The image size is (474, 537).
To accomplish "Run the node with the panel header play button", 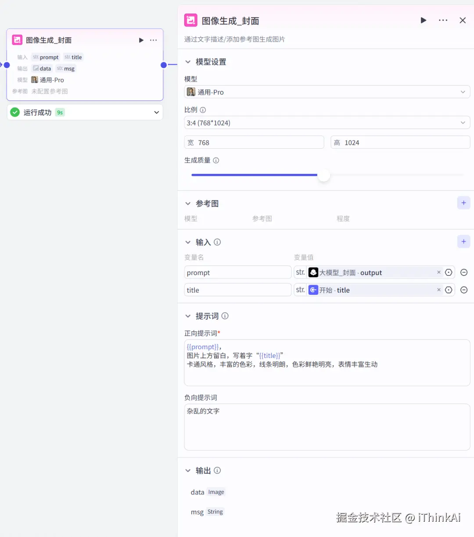I will click(x=423, y=20).
